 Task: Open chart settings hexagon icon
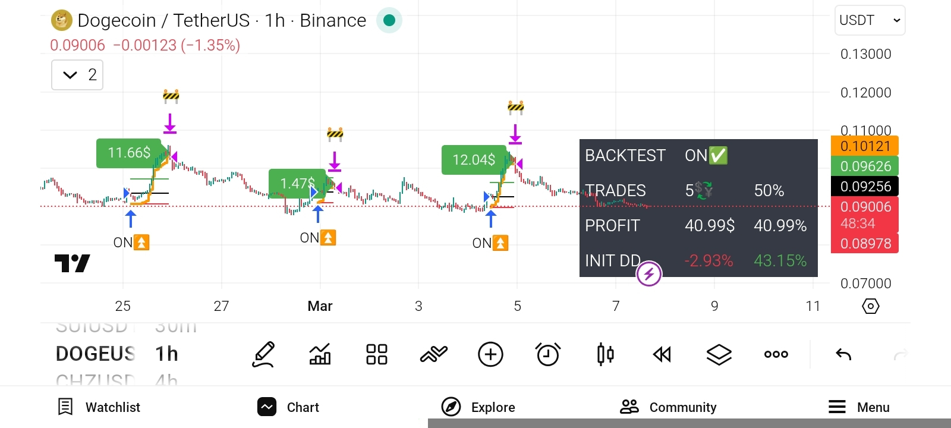click(871, 306)
